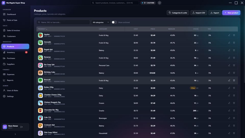Click the Category column header
The image size is (245, 138).
tap(103, 29)
